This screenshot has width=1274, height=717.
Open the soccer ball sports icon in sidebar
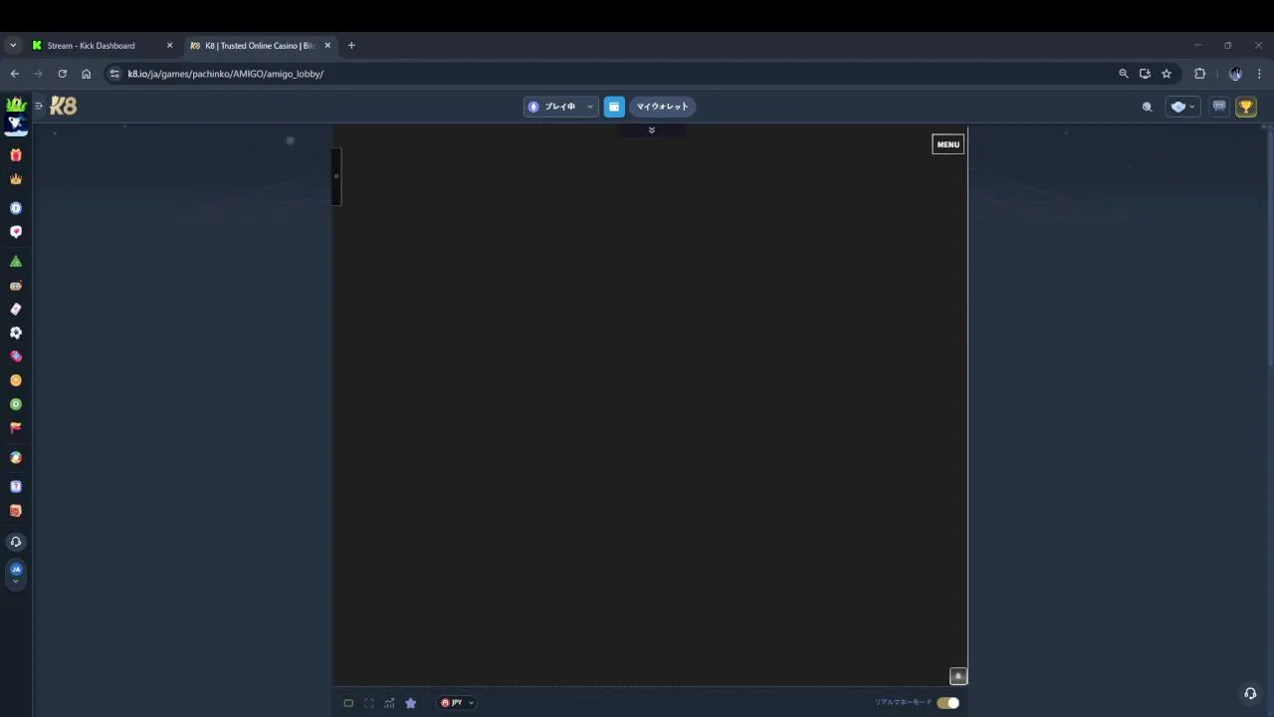pos(15,333)
